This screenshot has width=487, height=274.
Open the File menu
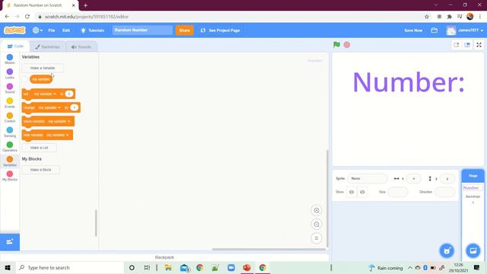click(x=52, y=30)
